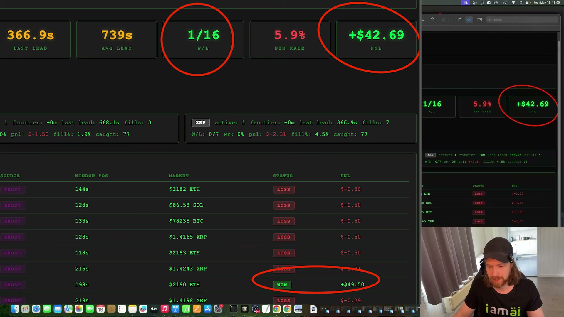Click the +$42.69 PNL value in Preview window
Image resolution: width=564 pixels, height=317 pixels.
pyautogui.click(x=533, y=104)
